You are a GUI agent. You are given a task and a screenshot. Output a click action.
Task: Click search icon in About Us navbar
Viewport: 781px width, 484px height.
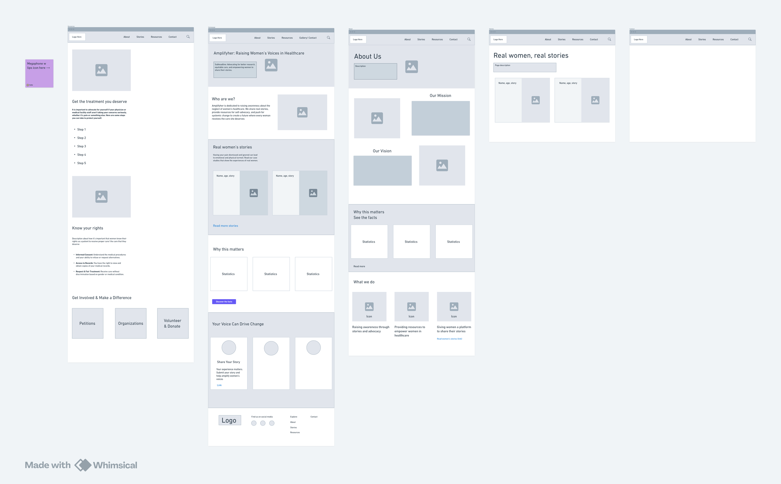pyautogui.click(x=469, y=39)
